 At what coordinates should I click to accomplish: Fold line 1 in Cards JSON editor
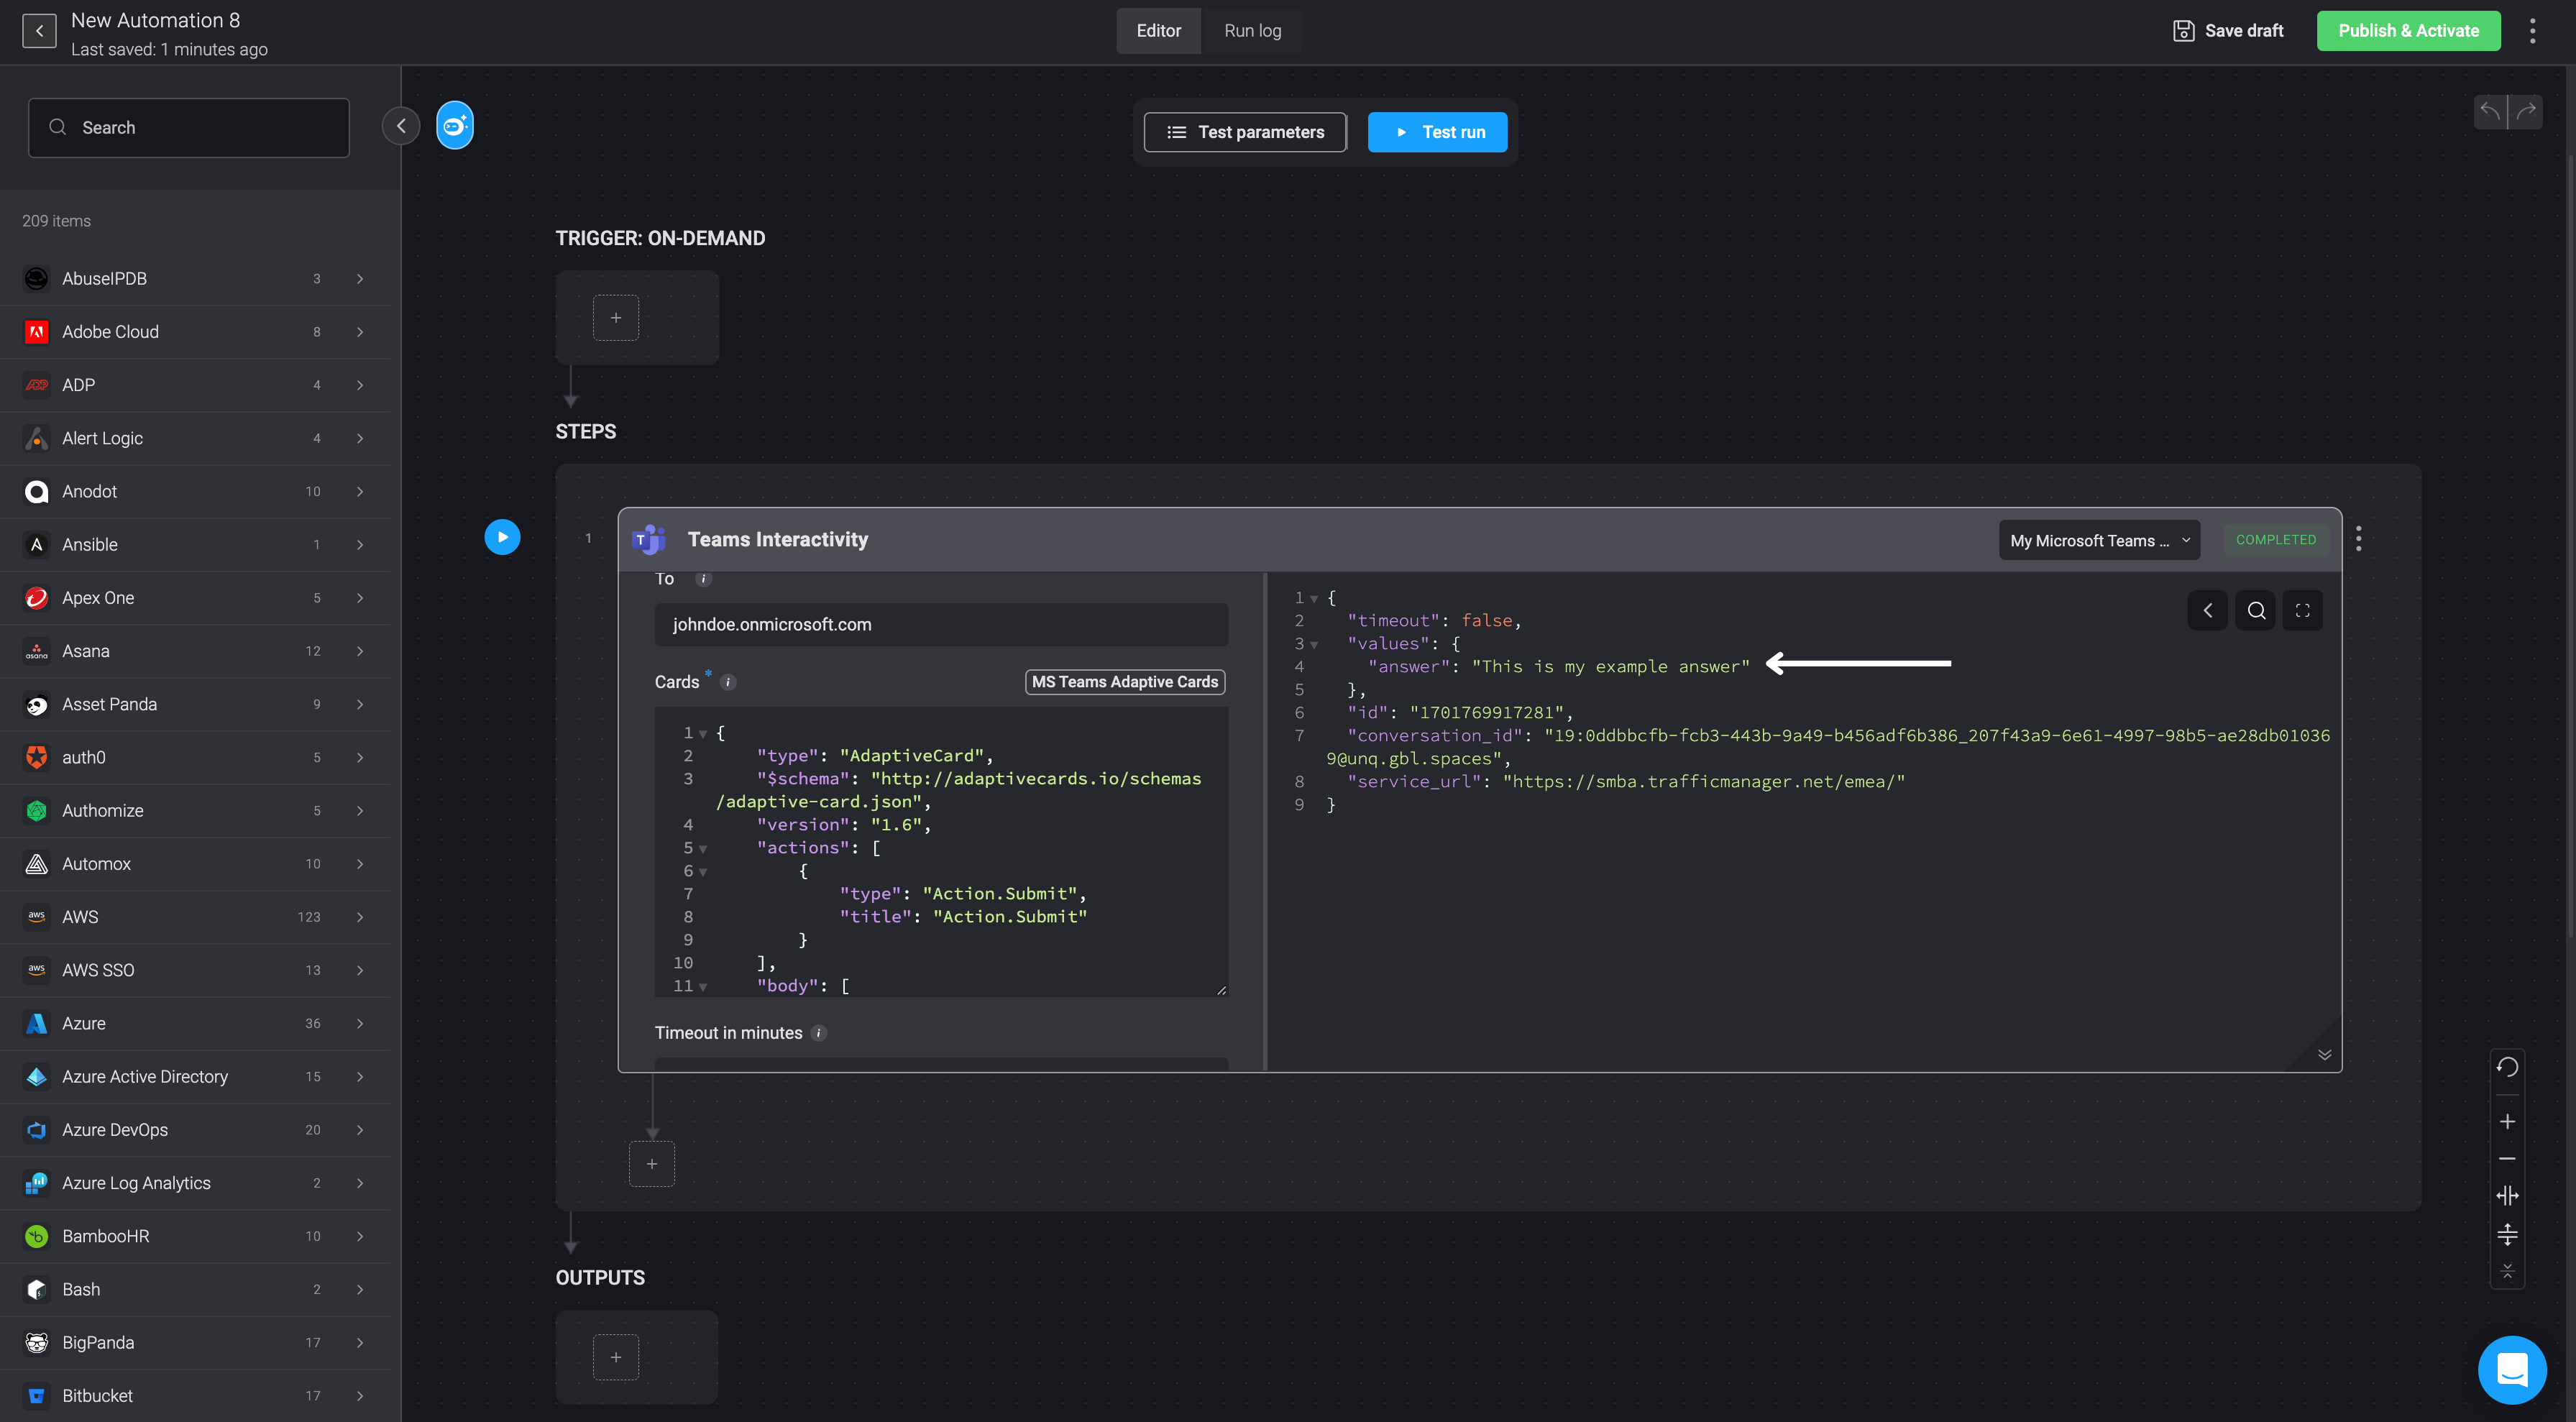tap(703, 734)
